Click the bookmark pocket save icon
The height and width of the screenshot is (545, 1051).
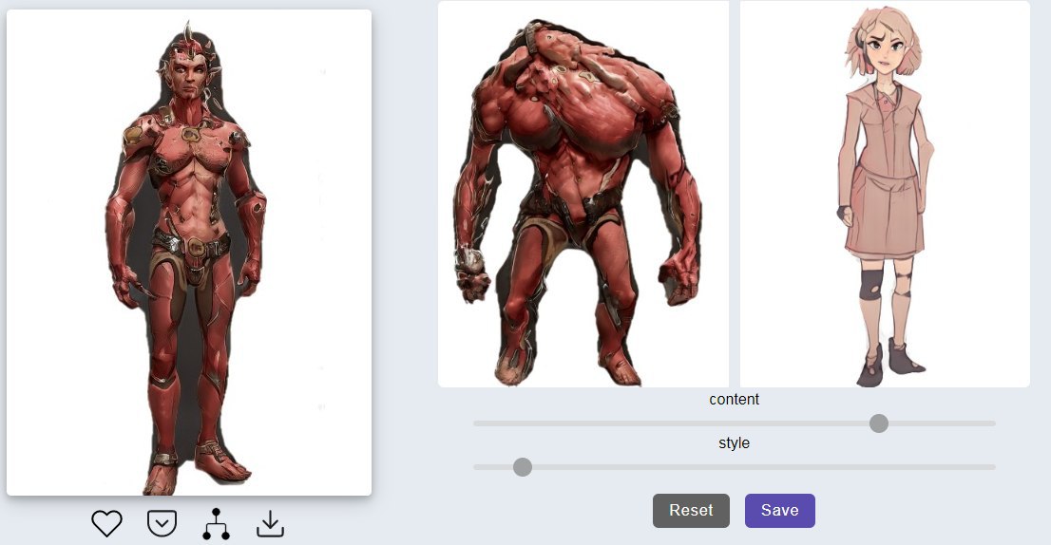click(162, 523)
